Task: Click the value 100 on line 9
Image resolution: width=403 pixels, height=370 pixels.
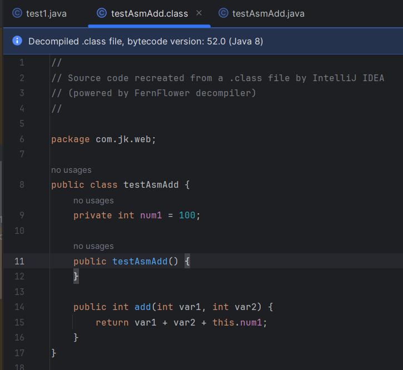Action: [187, 216]
